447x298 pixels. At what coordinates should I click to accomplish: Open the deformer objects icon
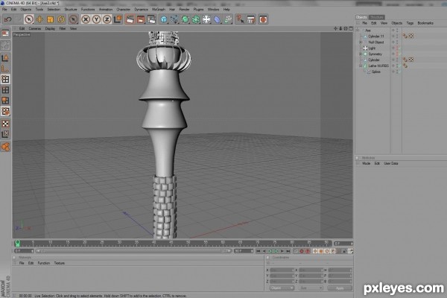(218, 19)
